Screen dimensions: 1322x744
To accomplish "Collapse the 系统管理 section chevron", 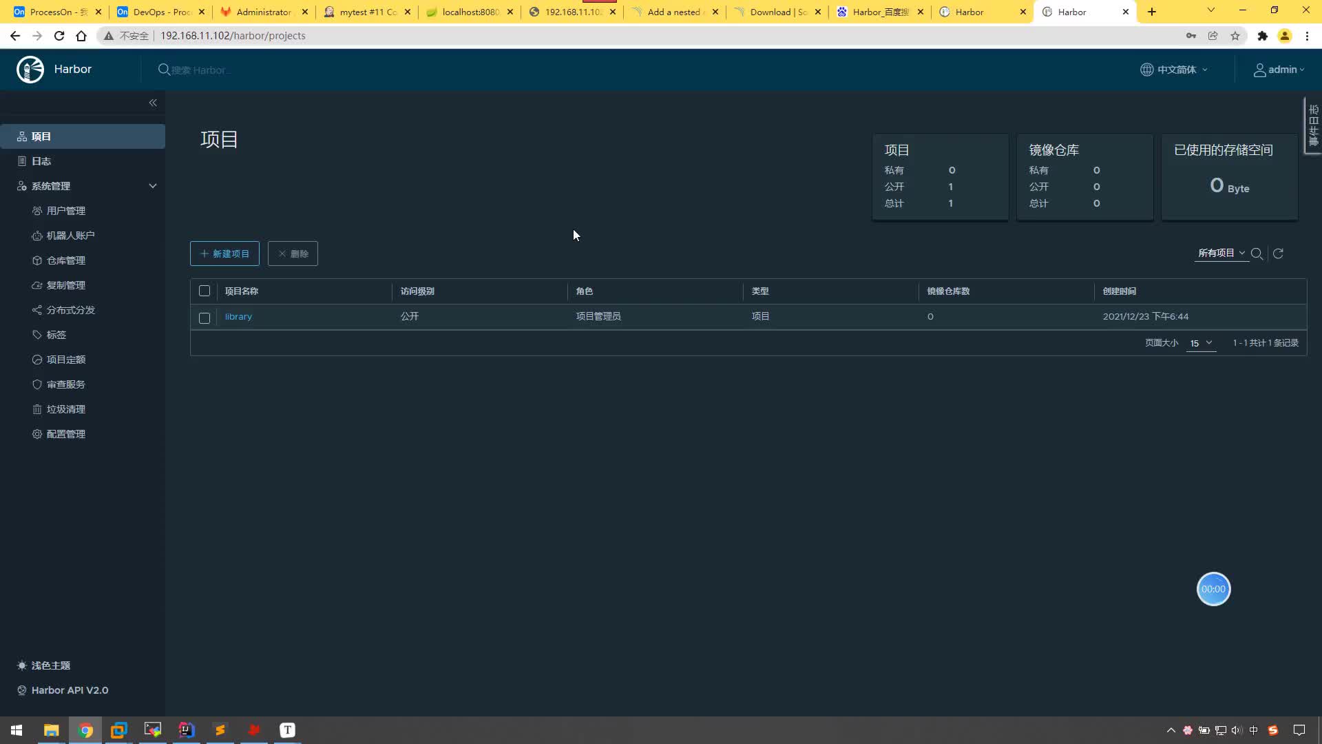I will 153,186.
